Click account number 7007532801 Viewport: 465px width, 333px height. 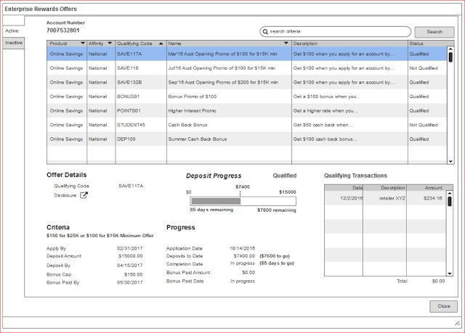click(63, 30)
